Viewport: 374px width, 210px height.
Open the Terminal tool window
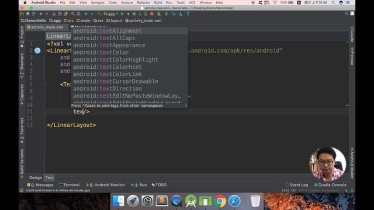coord(70,185)
